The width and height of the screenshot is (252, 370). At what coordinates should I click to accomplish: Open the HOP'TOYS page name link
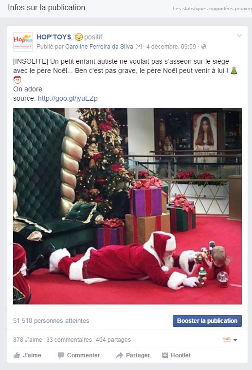coord(54,37)
